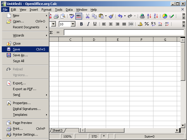Center cell text horizontally
Screen dimensions: 187x140
click(111, 24)
